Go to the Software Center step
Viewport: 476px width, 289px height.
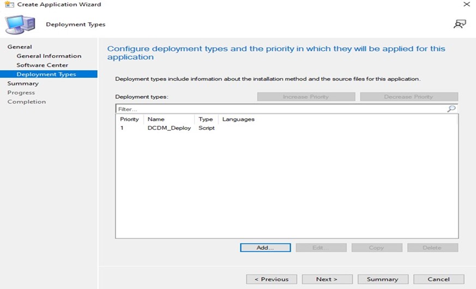[x=42, y=65]
